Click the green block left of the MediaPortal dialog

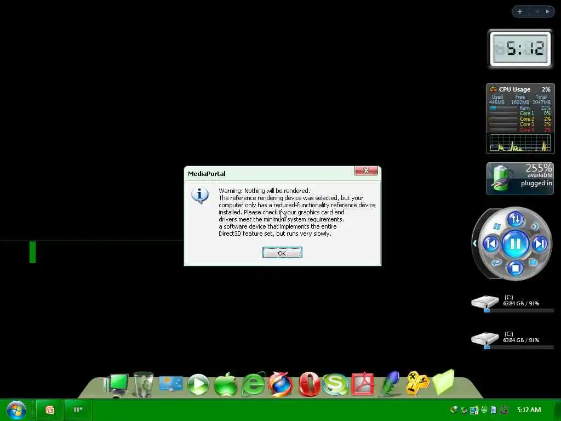pyautogui.click(x=32, y=252)
